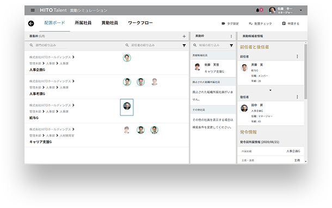Open three-dot menu beside 後任者 section
The height and width of the screenshot is (208, 332).
click(x=297, y=97)
